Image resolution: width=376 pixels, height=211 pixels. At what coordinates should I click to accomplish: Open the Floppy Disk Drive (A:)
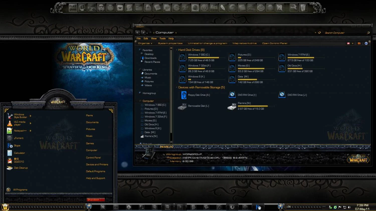(x=199, y=95)
